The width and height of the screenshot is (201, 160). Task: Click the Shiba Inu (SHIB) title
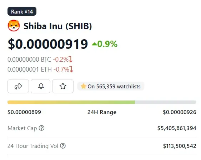pyautogui.click(x=58, y=26)
